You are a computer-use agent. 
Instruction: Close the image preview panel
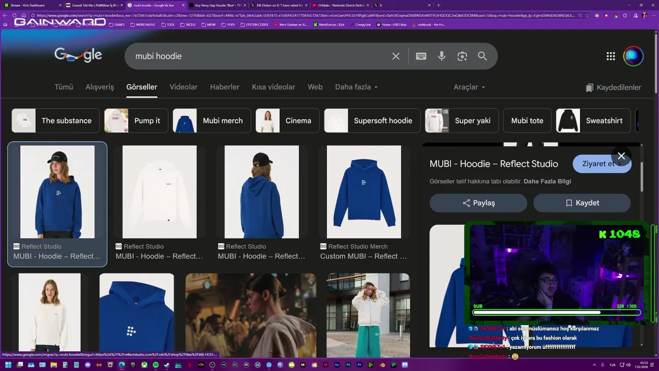[621, 156]
